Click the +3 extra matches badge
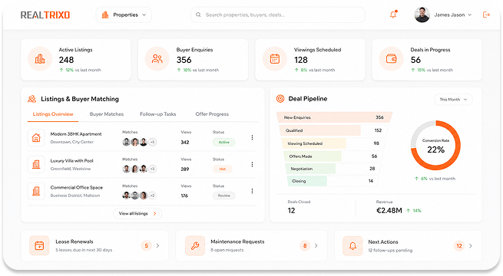This screenshot has width=503, height=276. [153, 169]
